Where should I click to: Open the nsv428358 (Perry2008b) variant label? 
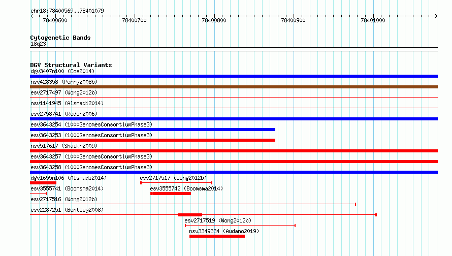point(64,82)
